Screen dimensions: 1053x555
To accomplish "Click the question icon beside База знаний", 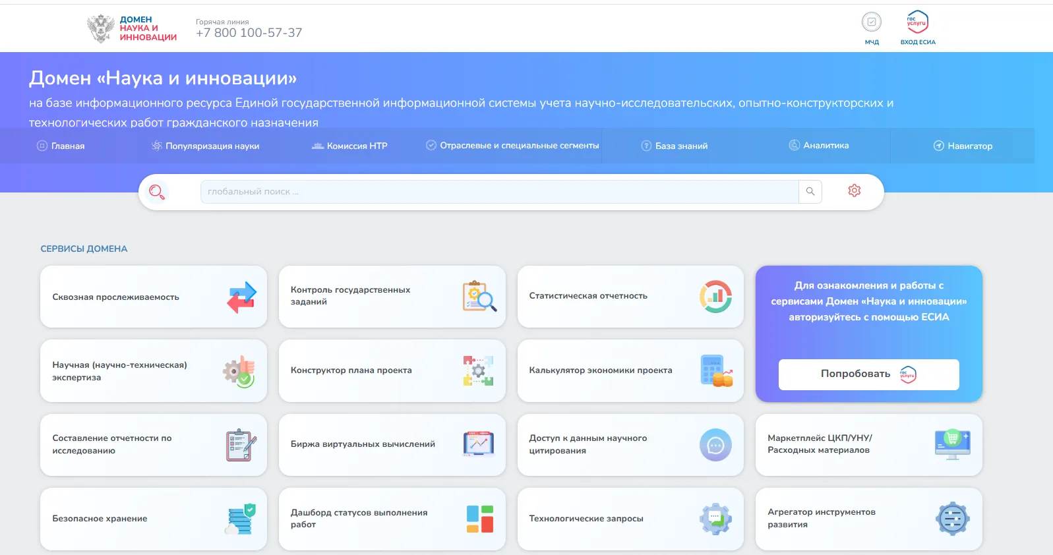I will 646,146.
